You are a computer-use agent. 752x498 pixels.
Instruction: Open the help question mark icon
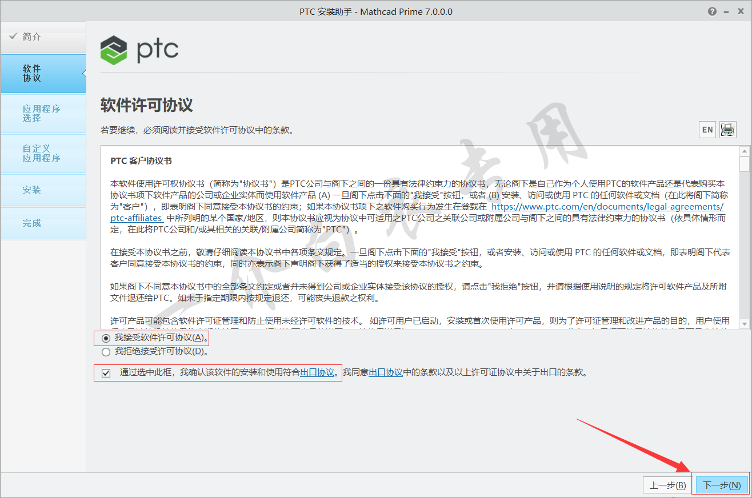(x=712, y=11)
